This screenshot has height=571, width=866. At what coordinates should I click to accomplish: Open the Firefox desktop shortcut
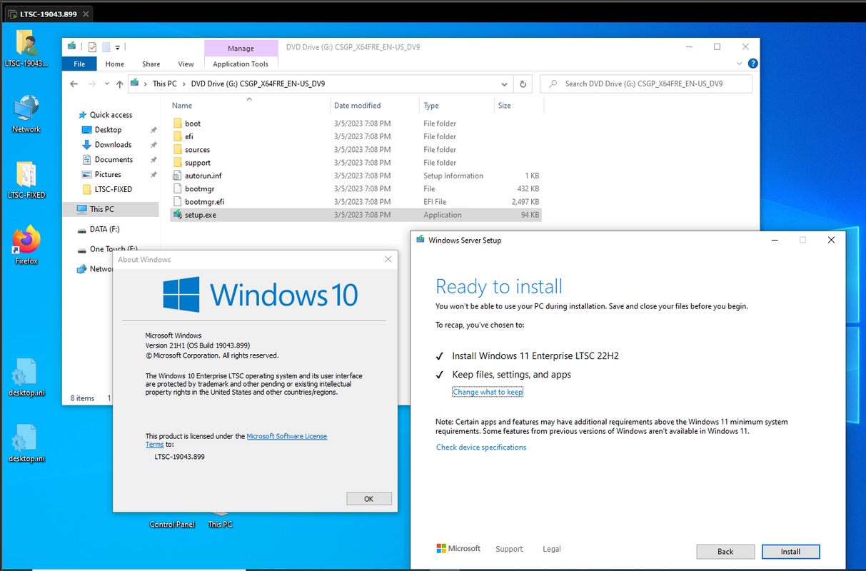tap(26, 246)
